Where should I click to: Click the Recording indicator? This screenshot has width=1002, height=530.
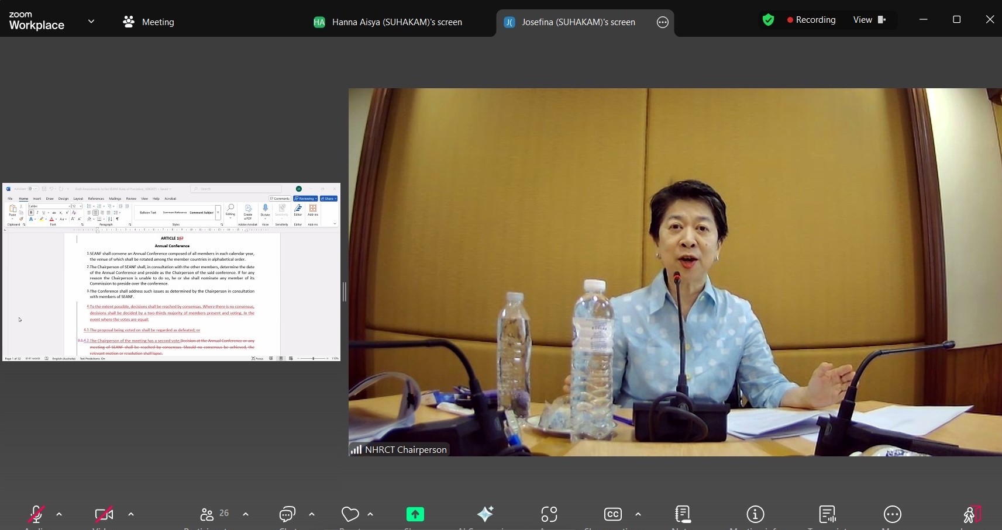coord(811,20)
